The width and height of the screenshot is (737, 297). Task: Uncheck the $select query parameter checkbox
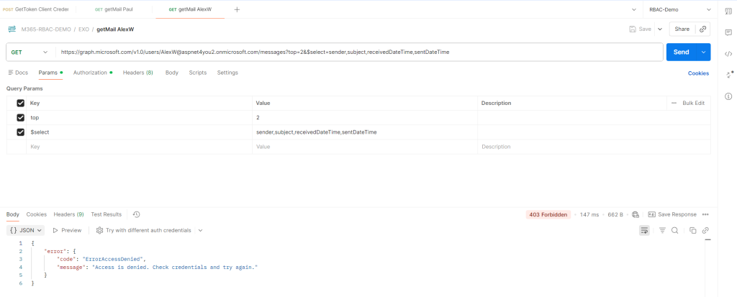click(20, 132)
